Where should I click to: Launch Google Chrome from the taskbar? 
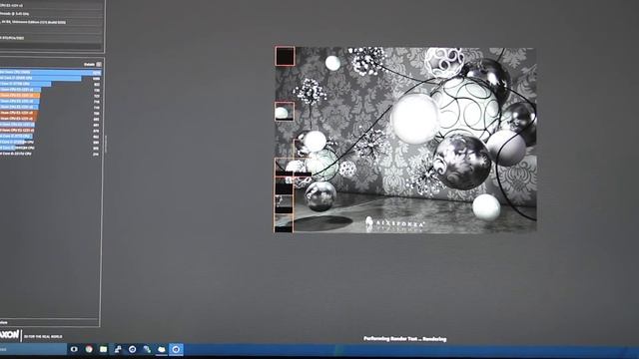89,349
